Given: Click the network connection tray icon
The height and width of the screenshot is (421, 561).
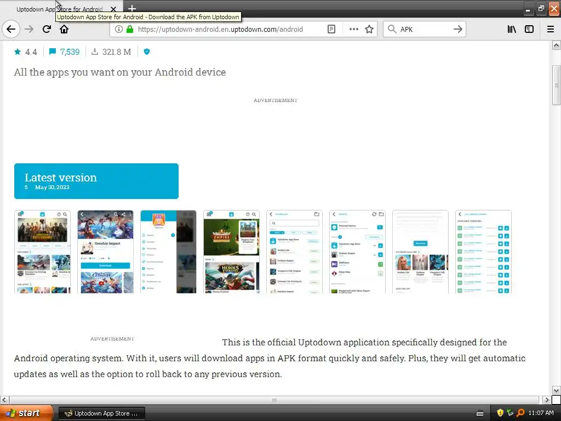Looking at the screenshot, I should [510, 413].
